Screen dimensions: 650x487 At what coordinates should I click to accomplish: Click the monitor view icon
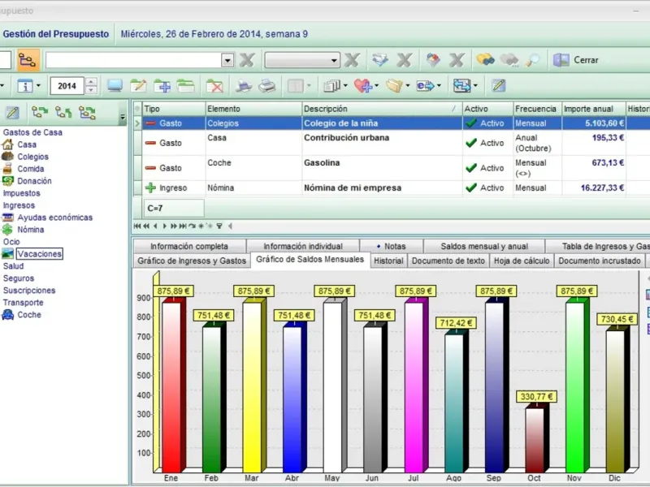click(115, 86)
